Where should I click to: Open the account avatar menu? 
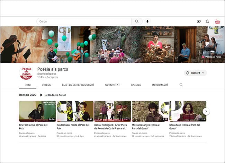[217, 22]
